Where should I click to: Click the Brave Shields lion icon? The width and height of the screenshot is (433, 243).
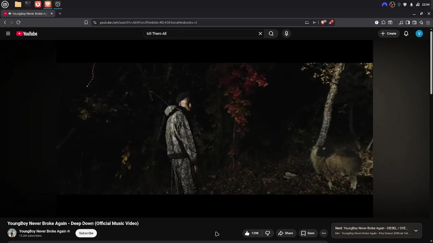click(x=323, y=23)
